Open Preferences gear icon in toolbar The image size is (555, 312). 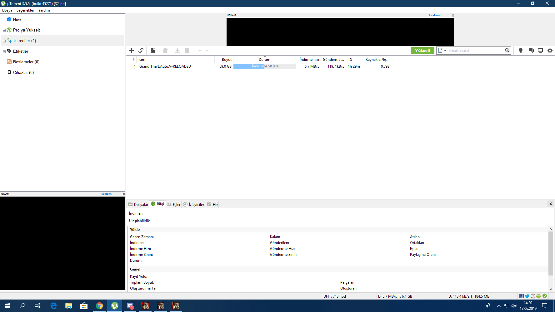[x=550, y=51]
